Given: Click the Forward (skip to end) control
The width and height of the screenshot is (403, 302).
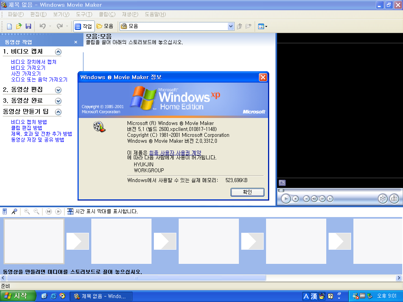Looking at the screenshot, I should coord(330,199).
